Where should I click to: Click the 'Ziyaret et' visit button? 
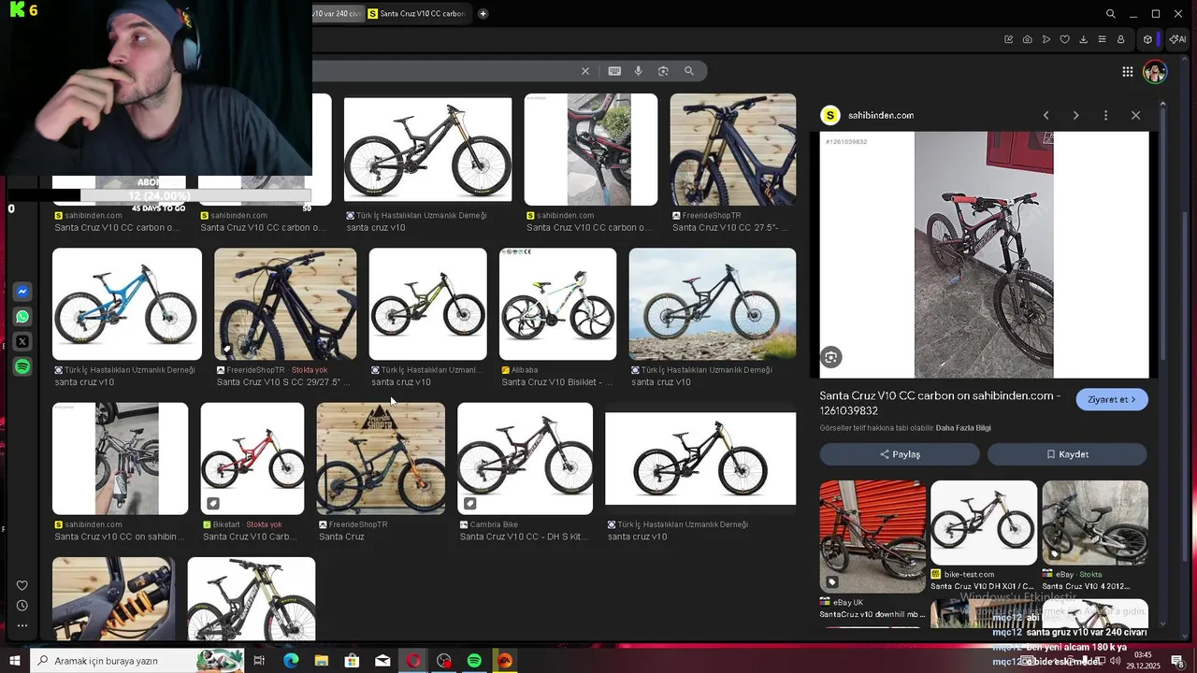pyautogui.click(x=1112, y=399)
